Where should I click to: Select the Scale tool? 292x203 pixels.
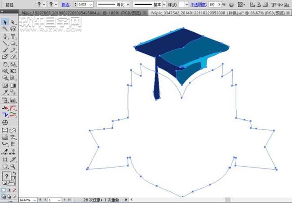click(13, 64)
